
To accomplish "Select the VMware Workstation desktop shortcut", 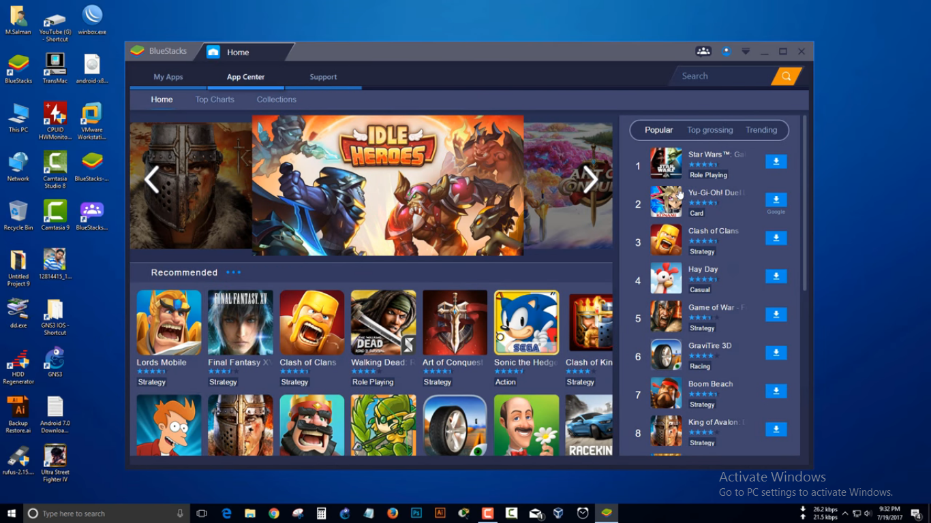I will [x=92, y=121].
